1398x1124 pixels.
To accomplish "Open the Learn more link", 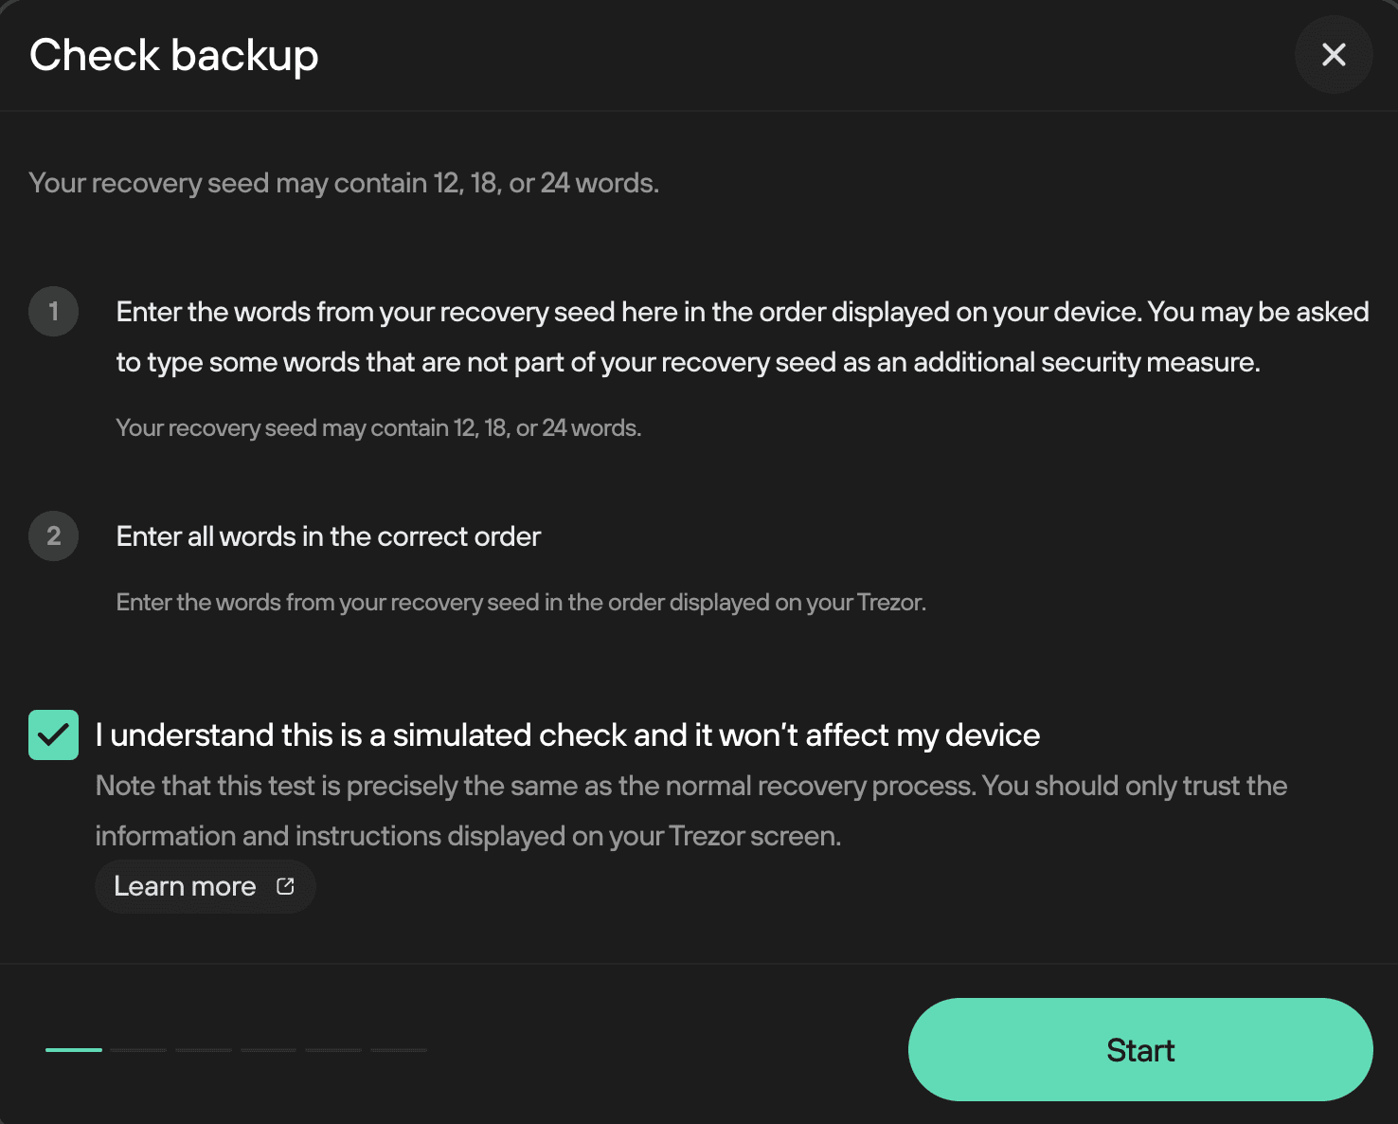I will pos(205,886).
